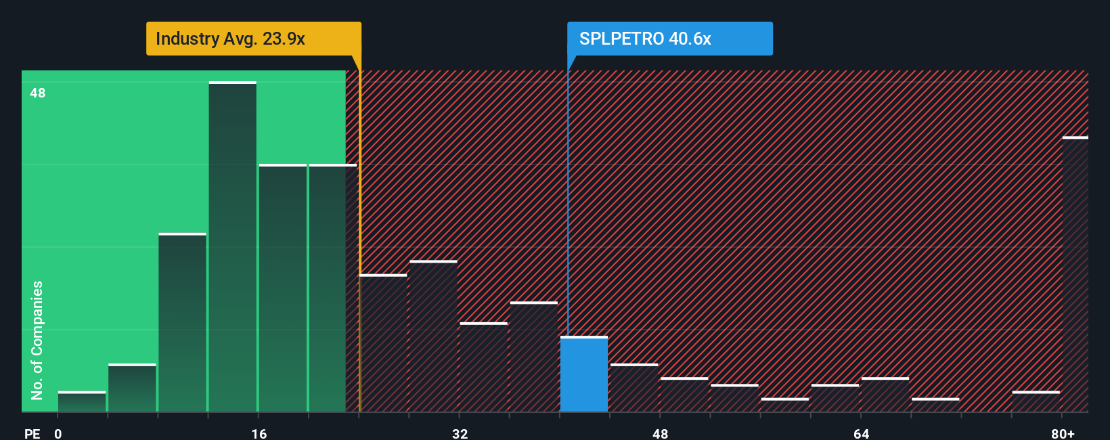Click the x-axis tick label 0
Screen dimensions: 1110x440
(x=58, y=433)
